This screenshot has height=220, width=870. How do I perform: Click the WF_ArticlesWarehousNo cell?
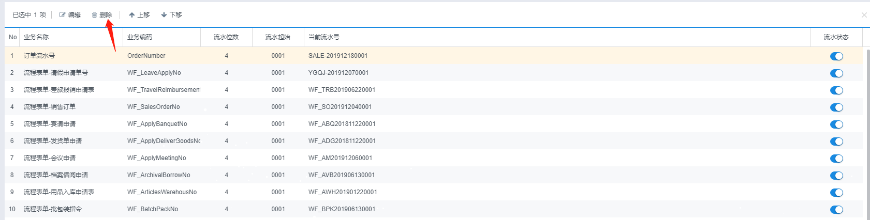click(x=162, y=192)
